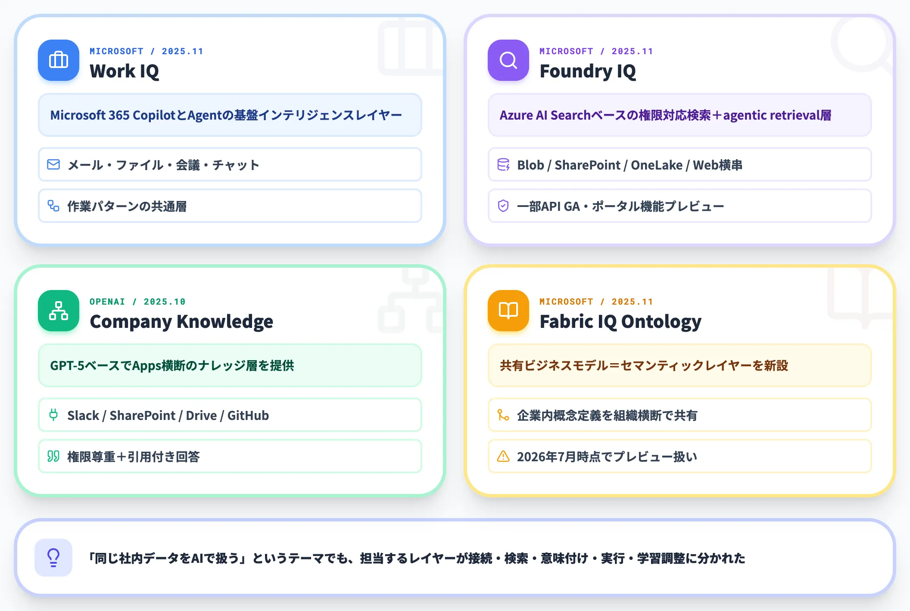Select the Company Knowledge heading
Screen dimensions: 910x611
click(x=181, y=322)
